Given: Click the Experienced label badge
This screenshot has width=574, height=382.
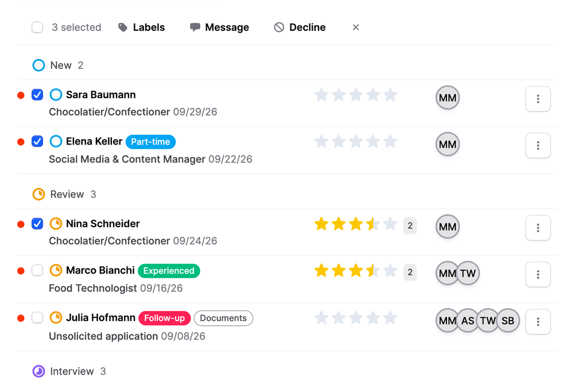Looking at the screenshot, I should (x=169, y=271).
